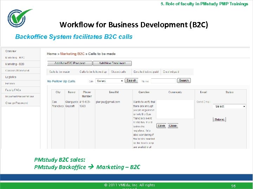
Task: Switch to Enrolled but not paid tab
Action: (146, 72)
